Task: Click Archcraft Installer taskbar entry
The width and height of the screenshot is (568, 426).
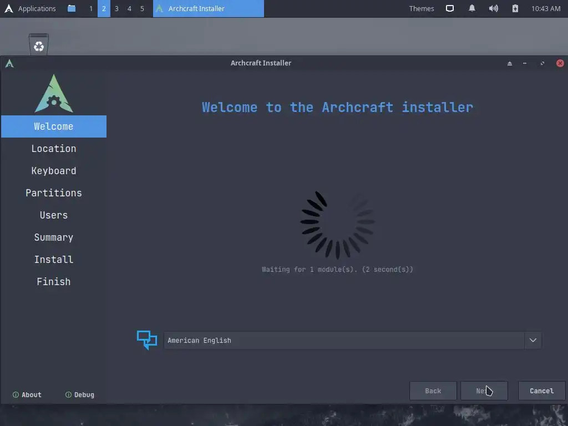Action: tap(209, 8)
